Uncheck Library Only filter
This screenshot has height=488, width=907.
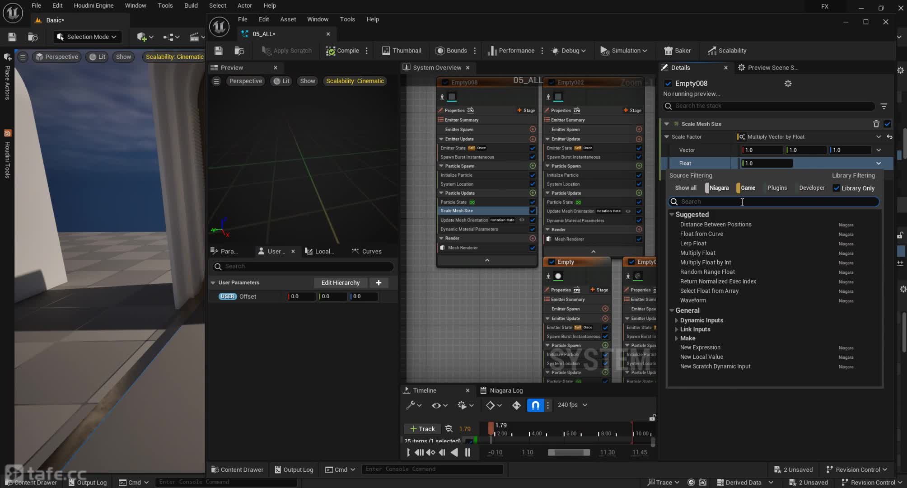[837, 188]
